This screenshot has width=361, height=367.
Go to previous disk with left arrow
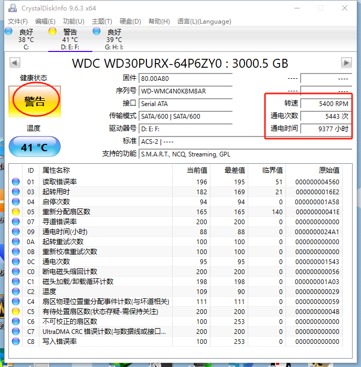tap(15, 62)
